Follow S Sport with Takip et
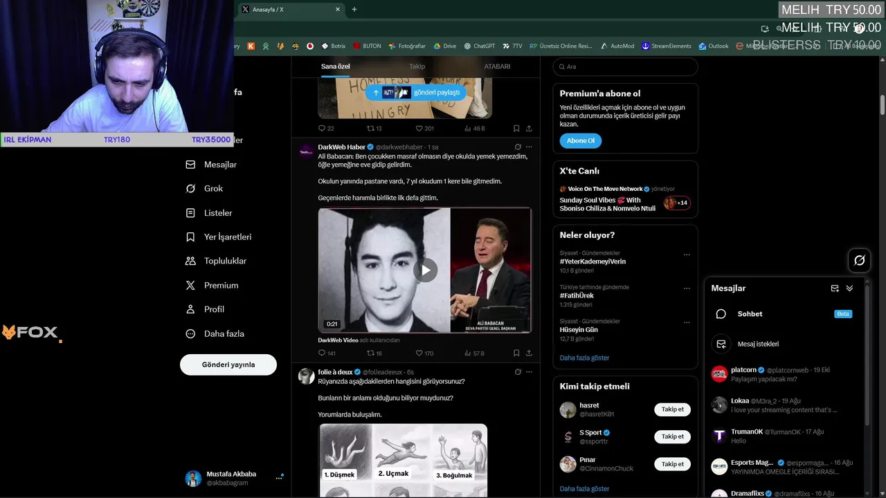Image resolution: width=886 pixels, height=498 pixels. pos(672,436)
